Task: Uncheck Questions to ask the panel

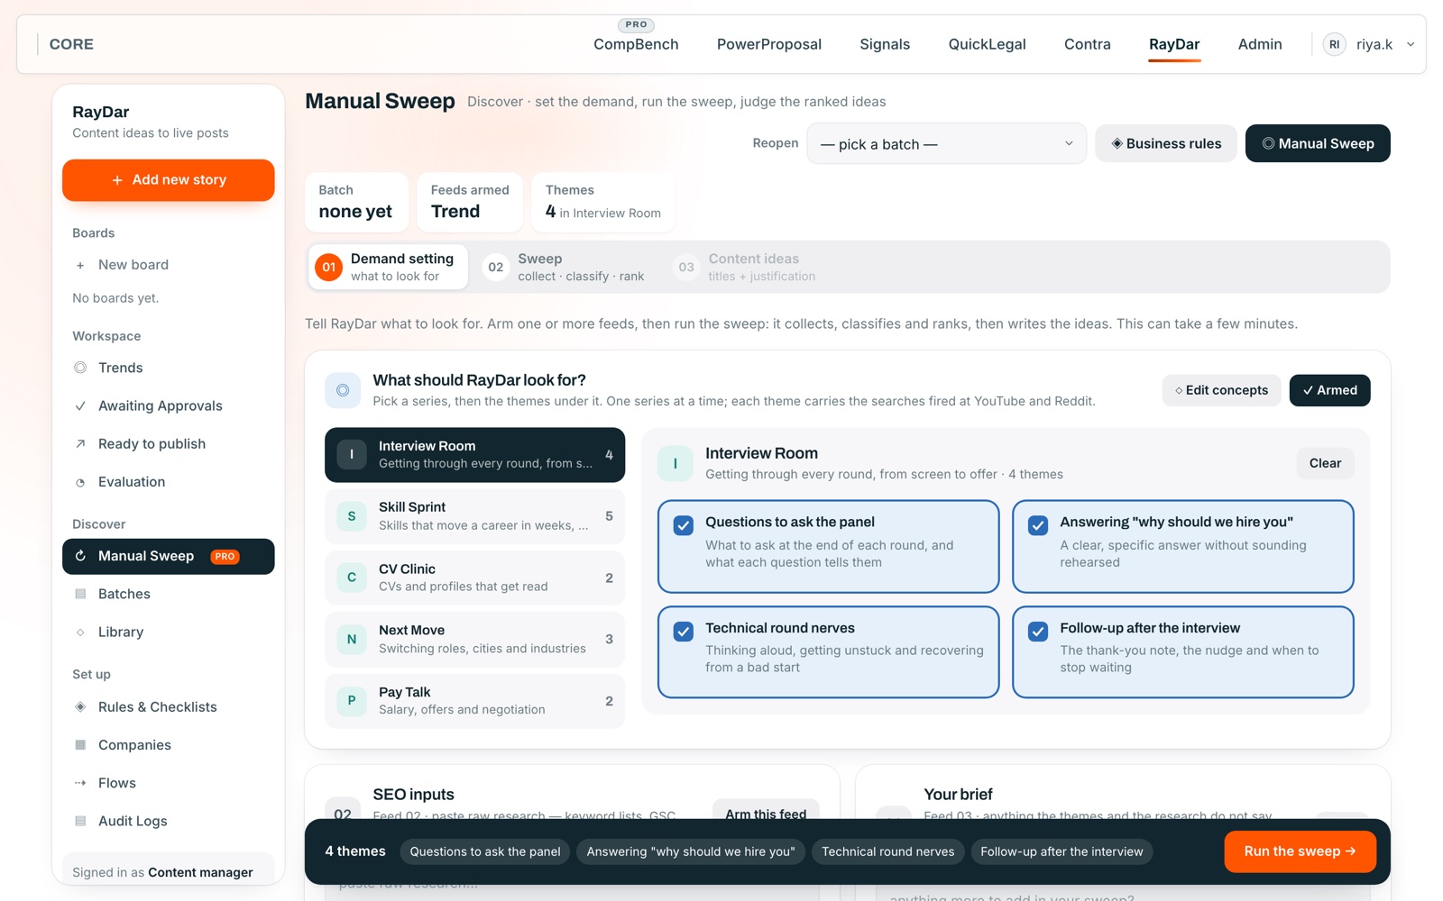Action: click(x=684, y=525)
